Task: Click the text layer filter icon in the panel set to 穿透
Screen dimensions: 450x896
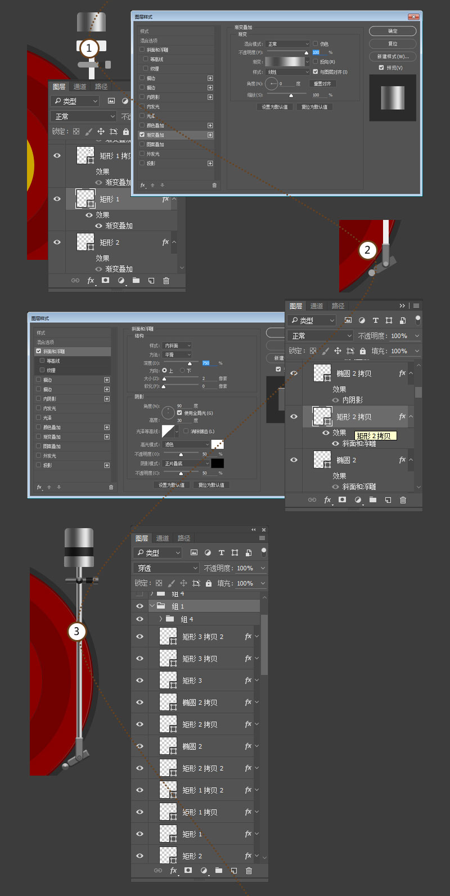Action: pyautogui.click(x=221, y=553)
